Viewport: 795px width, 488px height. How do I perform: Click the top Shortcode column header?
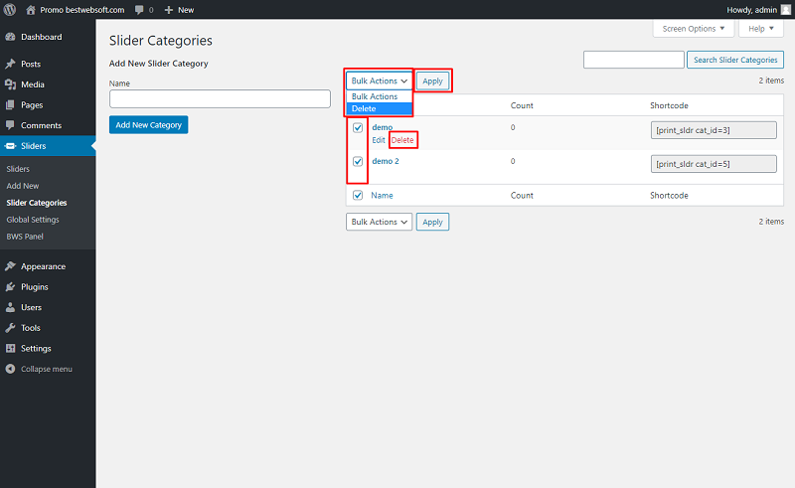point(669,105)
